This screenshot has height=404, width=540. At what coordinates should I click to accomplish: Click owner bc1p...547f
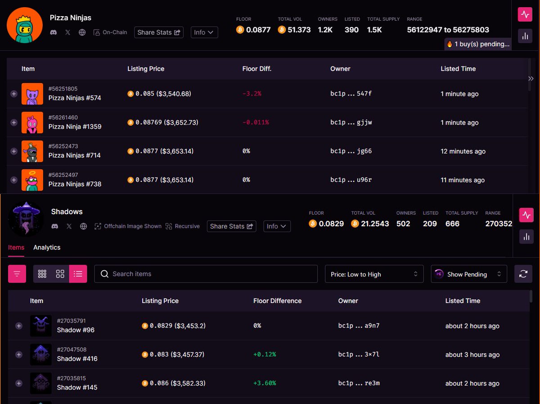[351, 94]
